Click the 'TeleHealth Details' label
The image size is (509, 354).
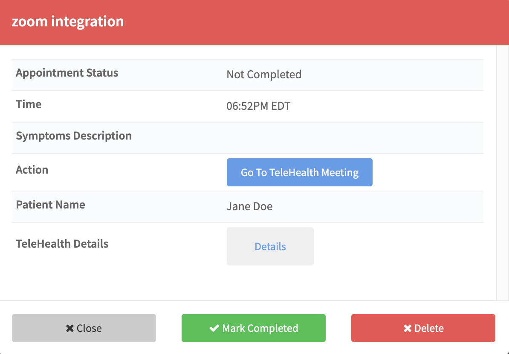(62, 244)
